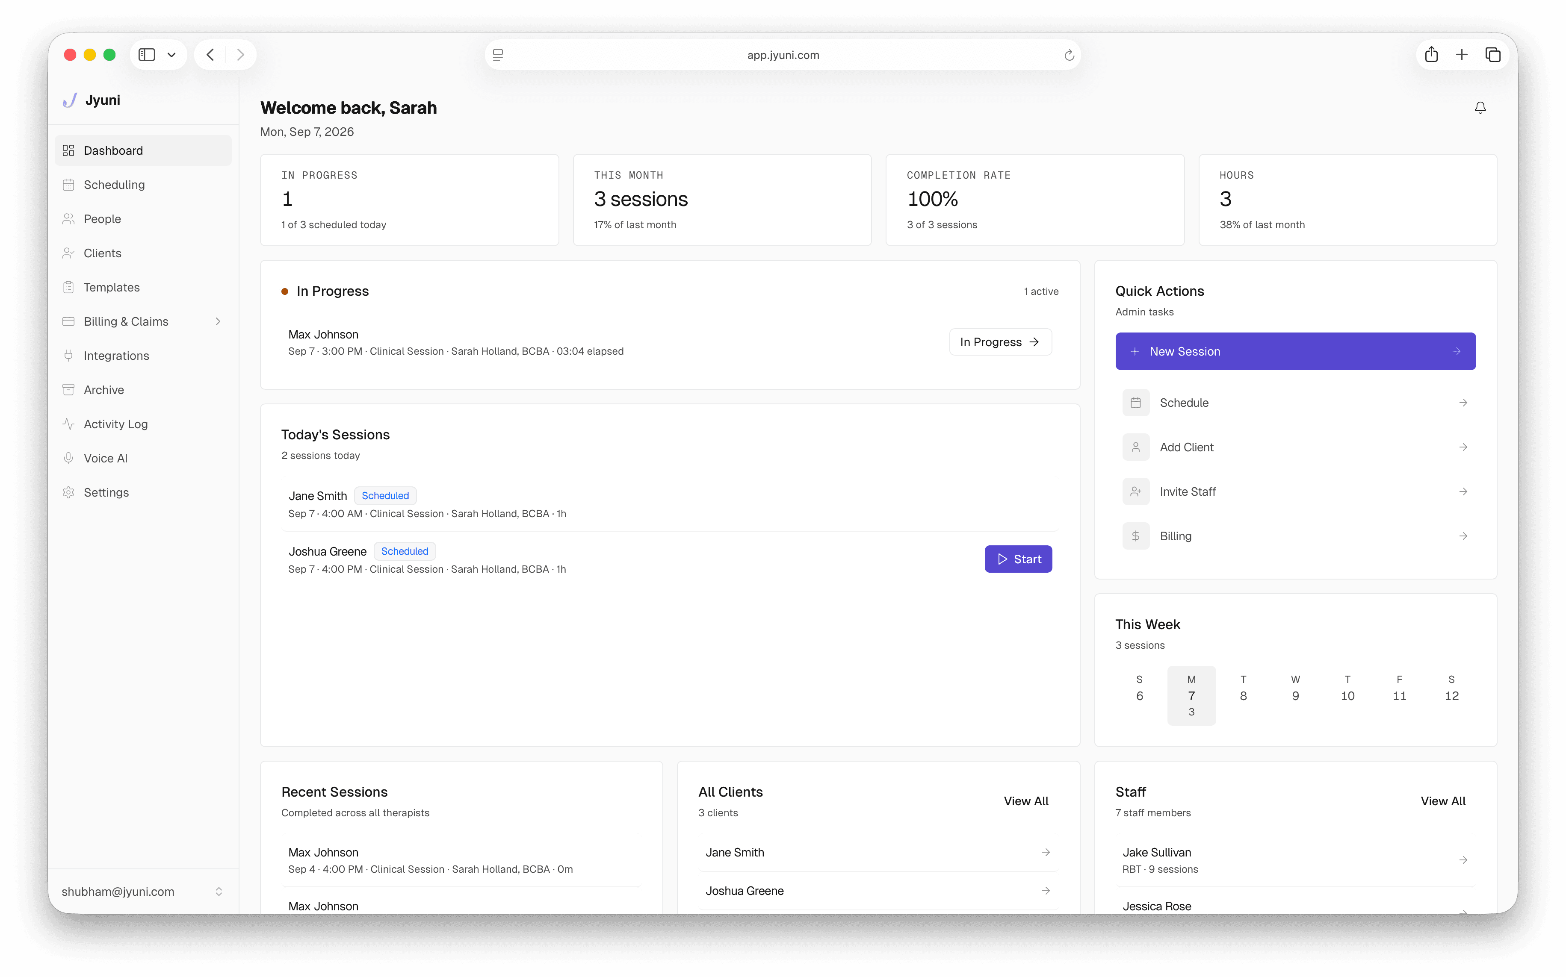
Task: Click the New Session button
Action: point(1295,351)
